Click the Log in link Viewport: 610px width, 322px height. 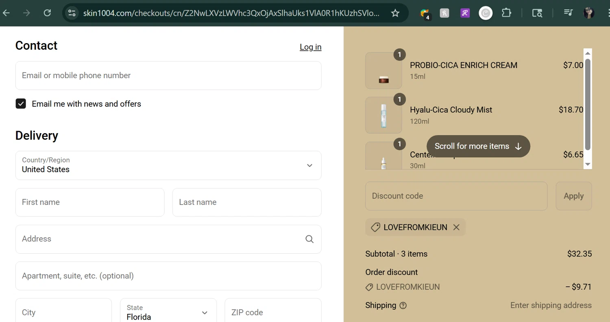tap(311, 47)
